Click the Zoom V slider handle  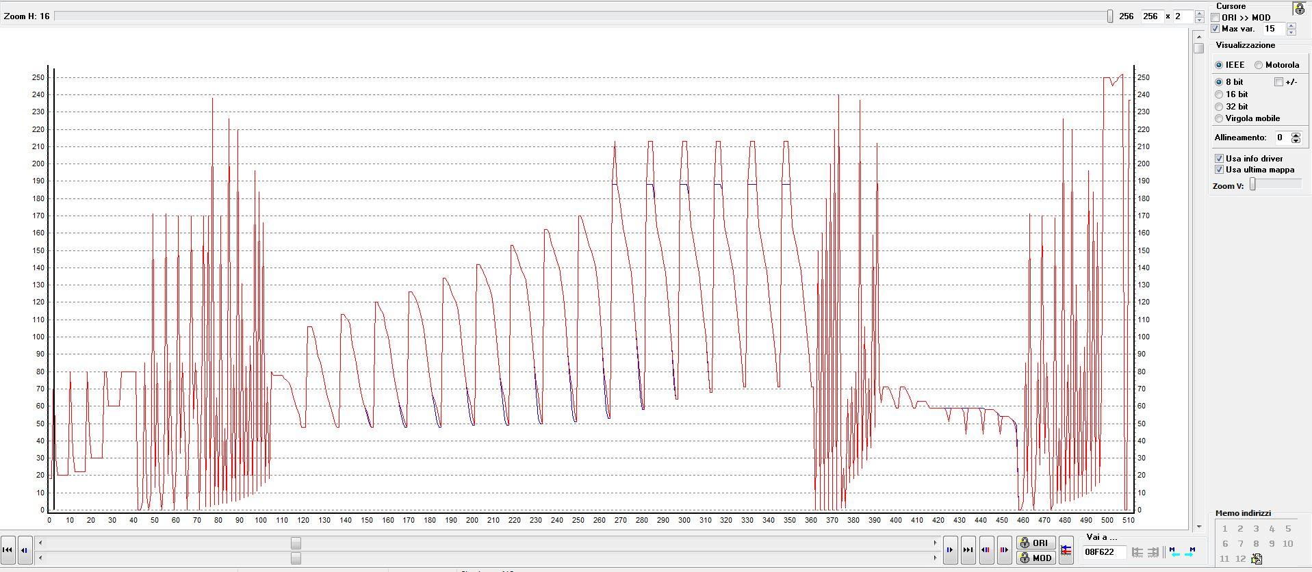pos(1253,184)
